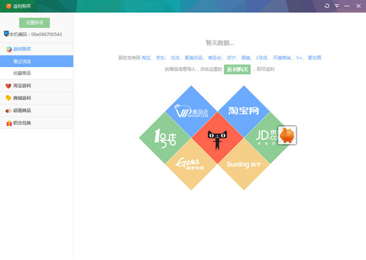This screenshot has width=366, height=260.
Task: Click the refresh icon in title bar
Action: [x=327, y=6]
